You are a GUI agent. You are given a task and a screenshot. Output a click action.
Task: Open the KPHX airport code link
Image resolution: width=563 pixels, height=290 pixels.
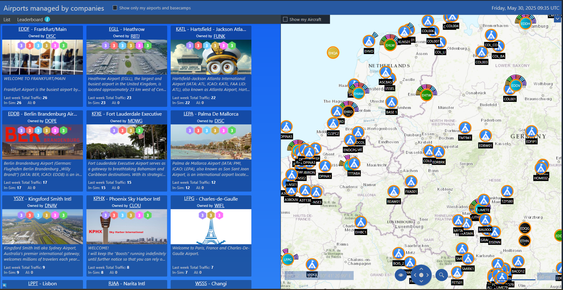(99, 198)
